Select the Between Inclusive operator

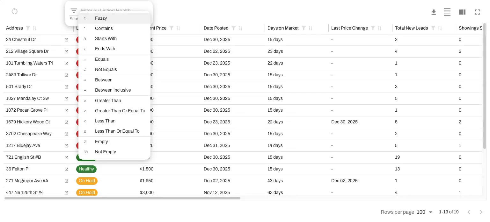(113, 90)
